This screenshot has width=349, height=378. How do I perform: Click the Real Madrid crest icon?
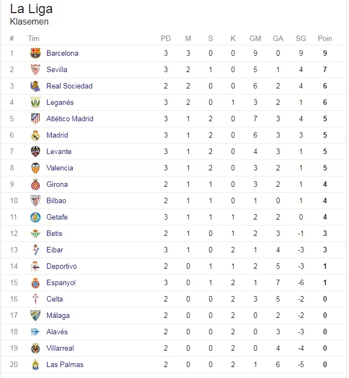click(x=36, y=135)
